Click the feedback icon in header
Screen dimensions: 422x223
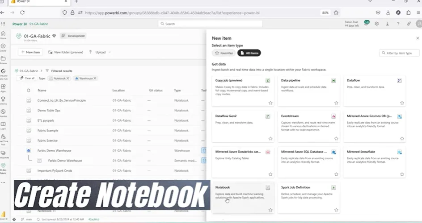pyautogui.click(x=409, y=24)
